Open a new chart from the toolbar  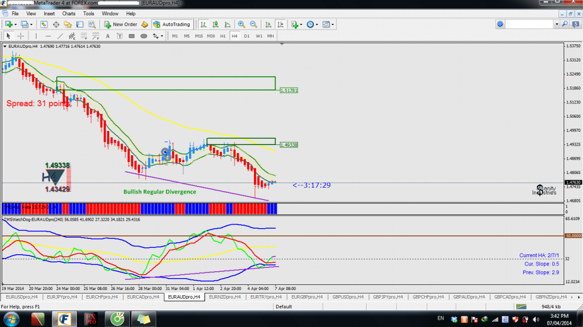tap(9, 24)
